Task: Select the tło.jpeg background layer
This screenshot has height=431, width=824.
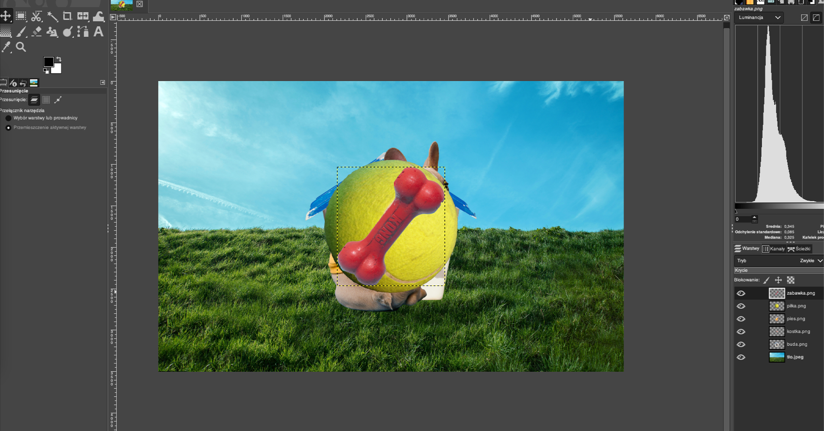Action: pyautogui.click(x=779, y=357)
